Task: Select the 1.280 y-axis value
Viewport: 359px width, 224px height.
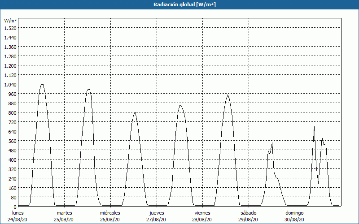Action: [10, 56]
